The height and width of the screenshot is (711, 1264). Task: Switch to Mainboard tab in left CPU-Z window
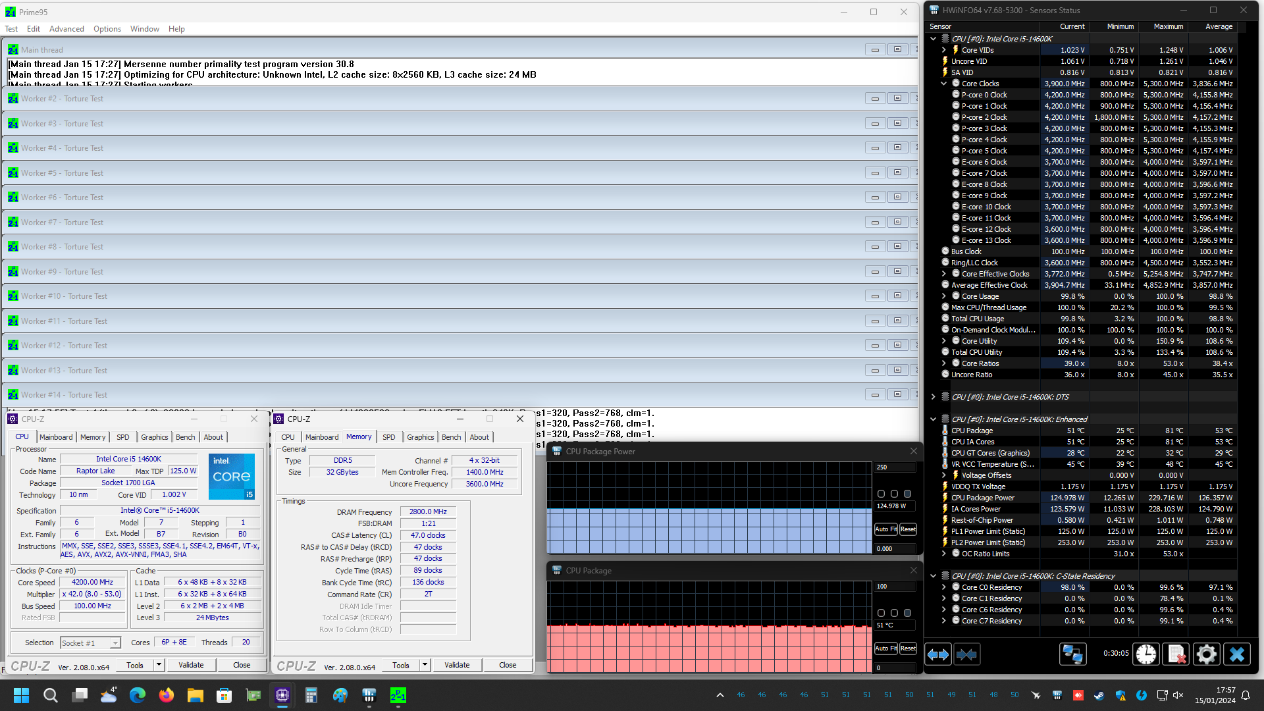point(56,437)
